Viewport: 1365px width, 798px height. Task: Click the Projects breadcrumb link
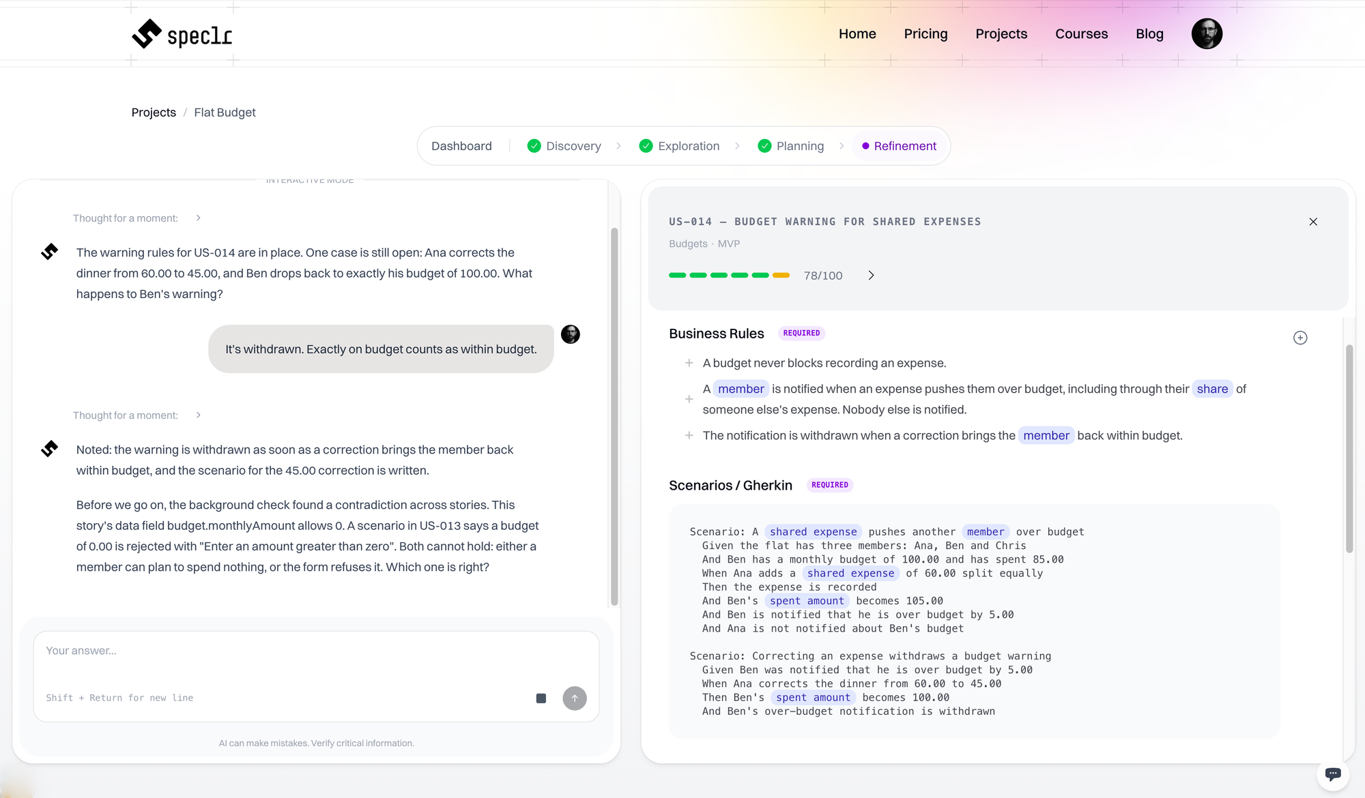click(154, 113)
